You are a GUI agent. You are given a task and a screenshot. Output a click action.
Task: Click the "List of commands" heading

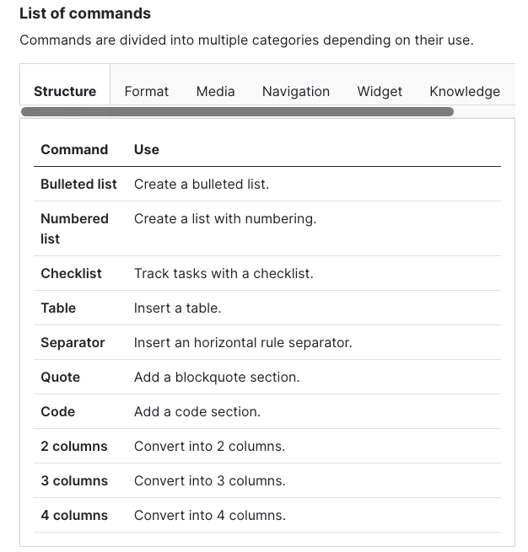85,13
